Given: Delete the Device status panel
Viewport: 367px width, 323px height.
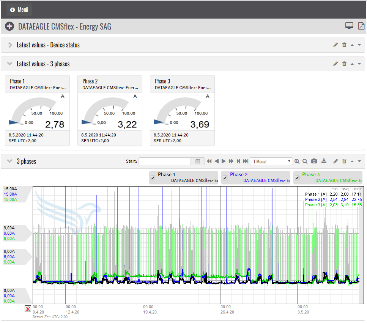Looking at the screenshot, I should click(x=344, y=45).
